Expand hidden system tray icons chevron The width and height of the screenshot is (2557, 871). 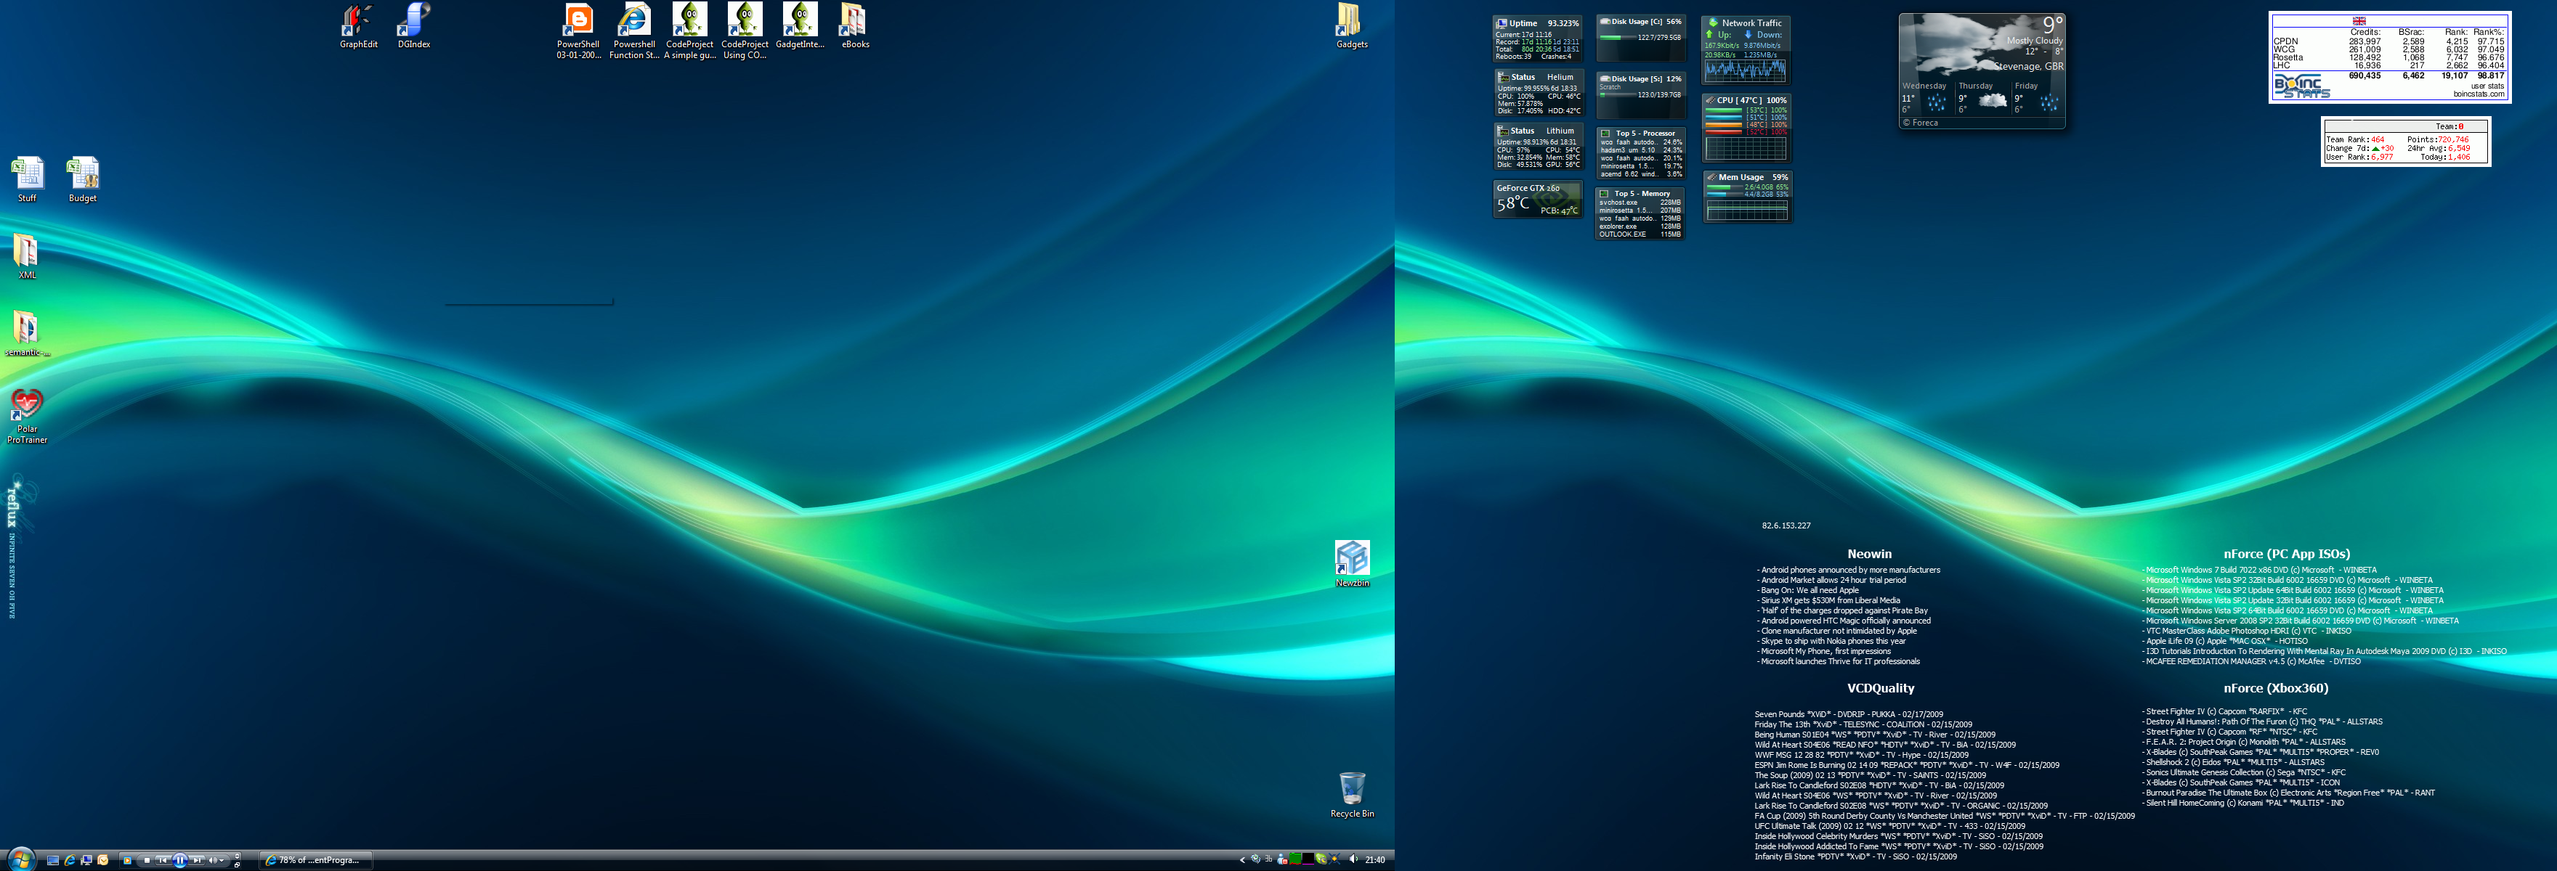tap(1241, 860)
